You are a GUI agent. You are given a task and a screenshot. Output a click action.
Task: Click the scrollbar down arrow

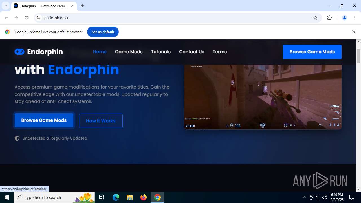click(x=359, y=189)
